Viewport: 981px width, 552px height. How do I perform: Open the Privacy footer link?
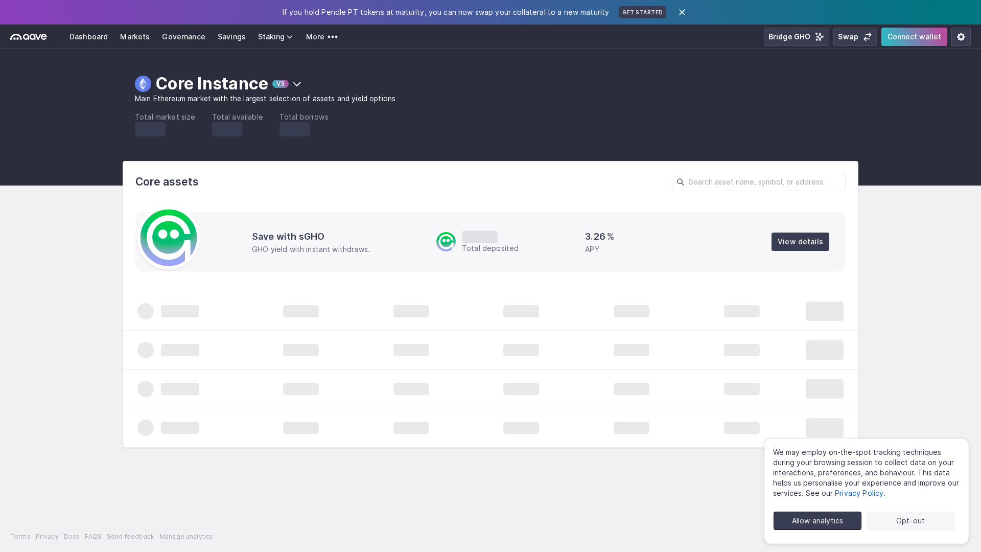pyautogui.click(x=47, y=537)
